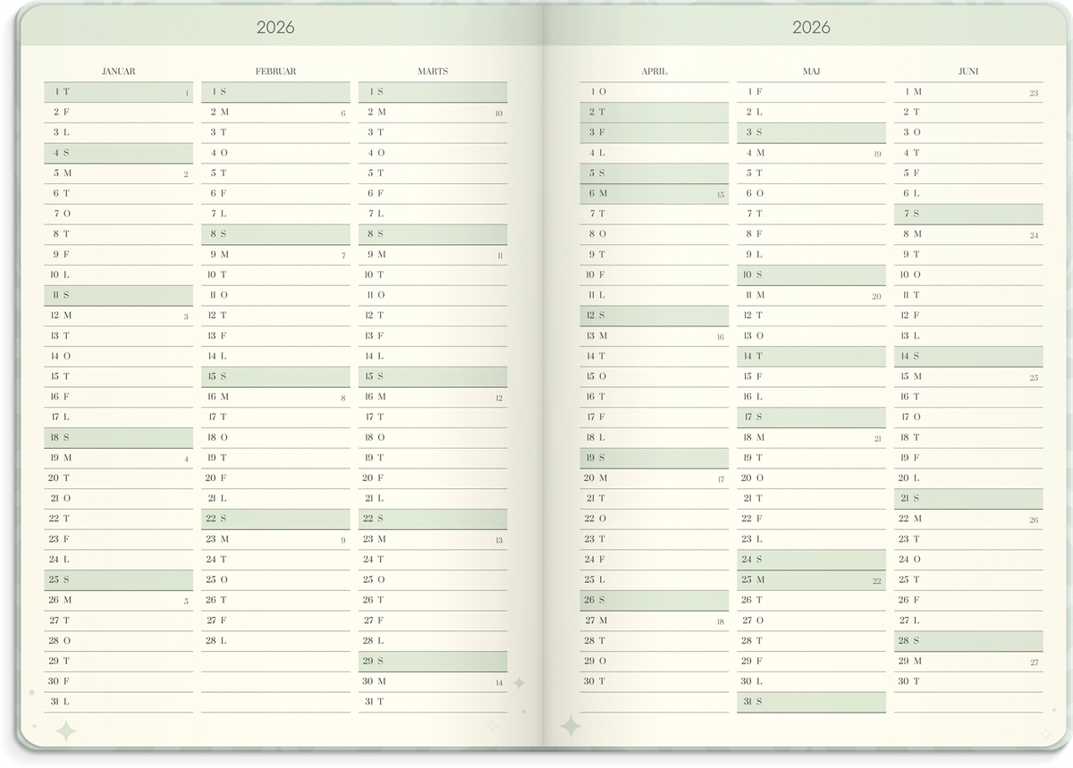
Task: Select the MAJ month header
Action: tap(811, 72)
